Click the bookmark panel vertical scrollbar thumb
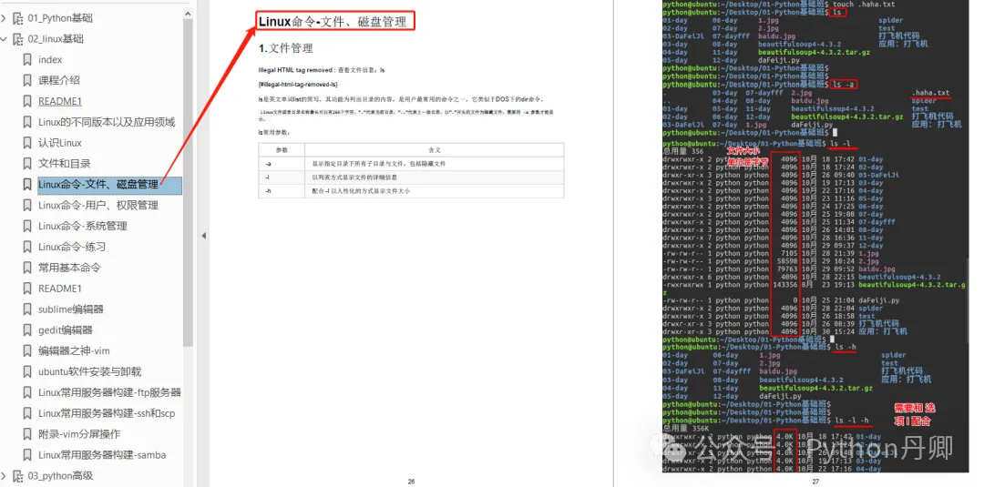 pyautogui.click(x=189, y=183)
